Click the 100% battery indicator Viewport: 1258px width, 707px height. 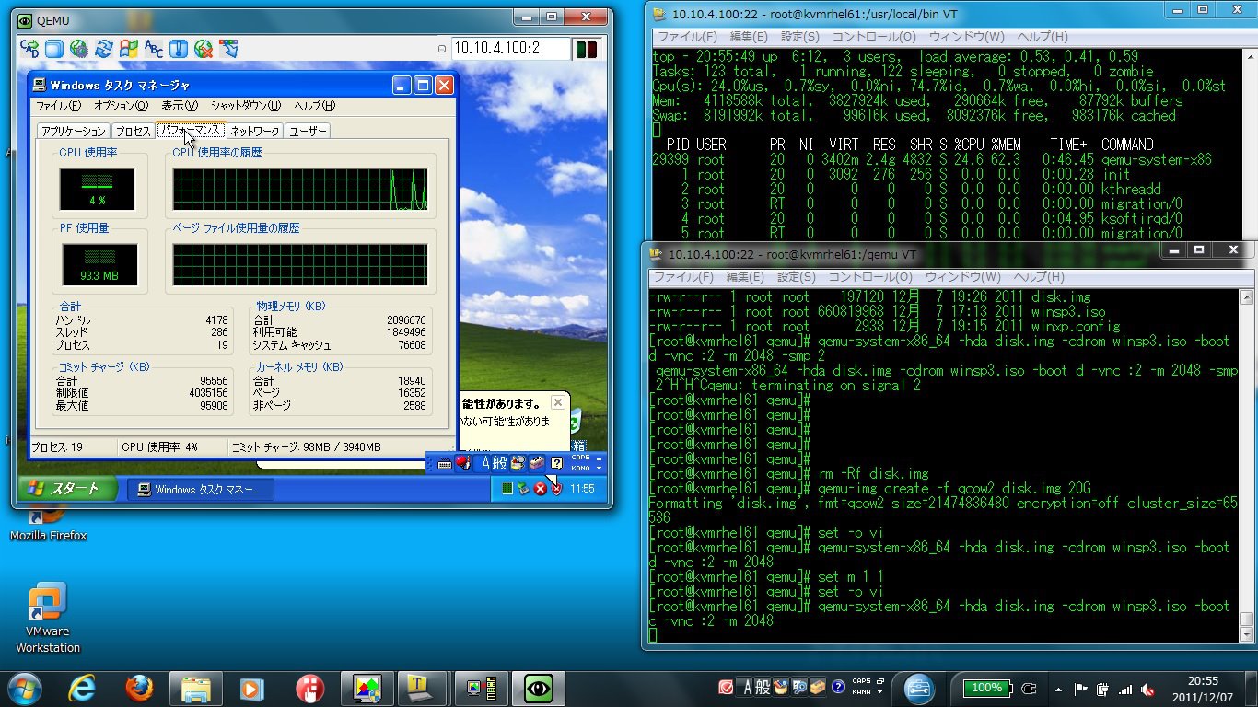point(986,688)
